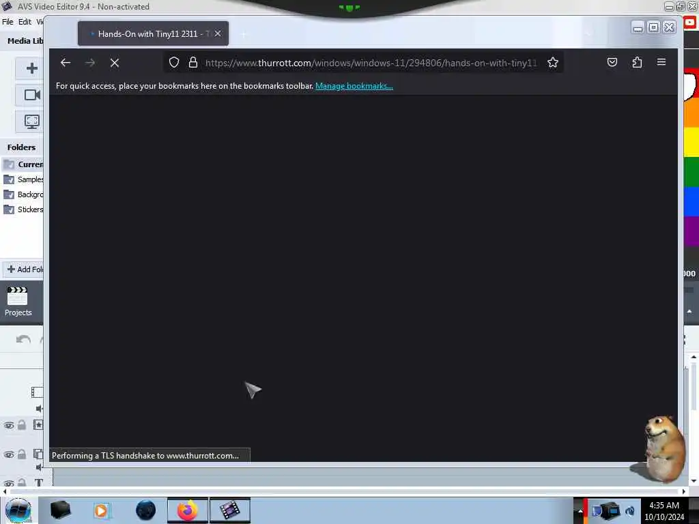Open the Firefox extensions puzzle icon
The width and height of the screenshot is (699, 524).
coord(637,62)
